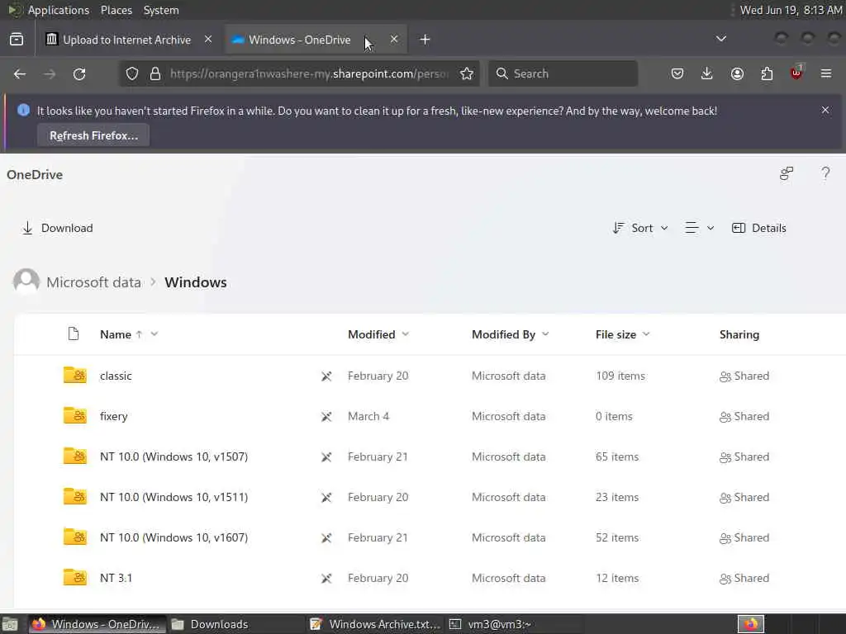Open NT 10.0 (Windows 10, v1511) folder
The width and height of the screenshot is (846, 634).
pos(173,497)
